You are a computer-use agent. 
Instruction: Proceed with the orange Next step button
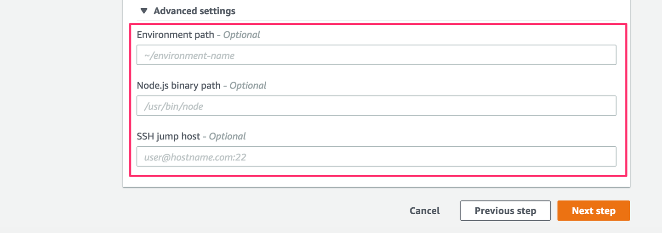click(x=594, y=211)
